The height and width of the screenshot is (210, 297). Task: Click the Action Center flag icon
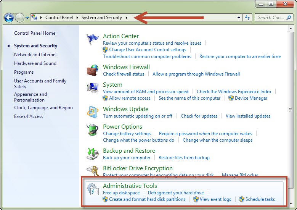(x=92, y=39)
